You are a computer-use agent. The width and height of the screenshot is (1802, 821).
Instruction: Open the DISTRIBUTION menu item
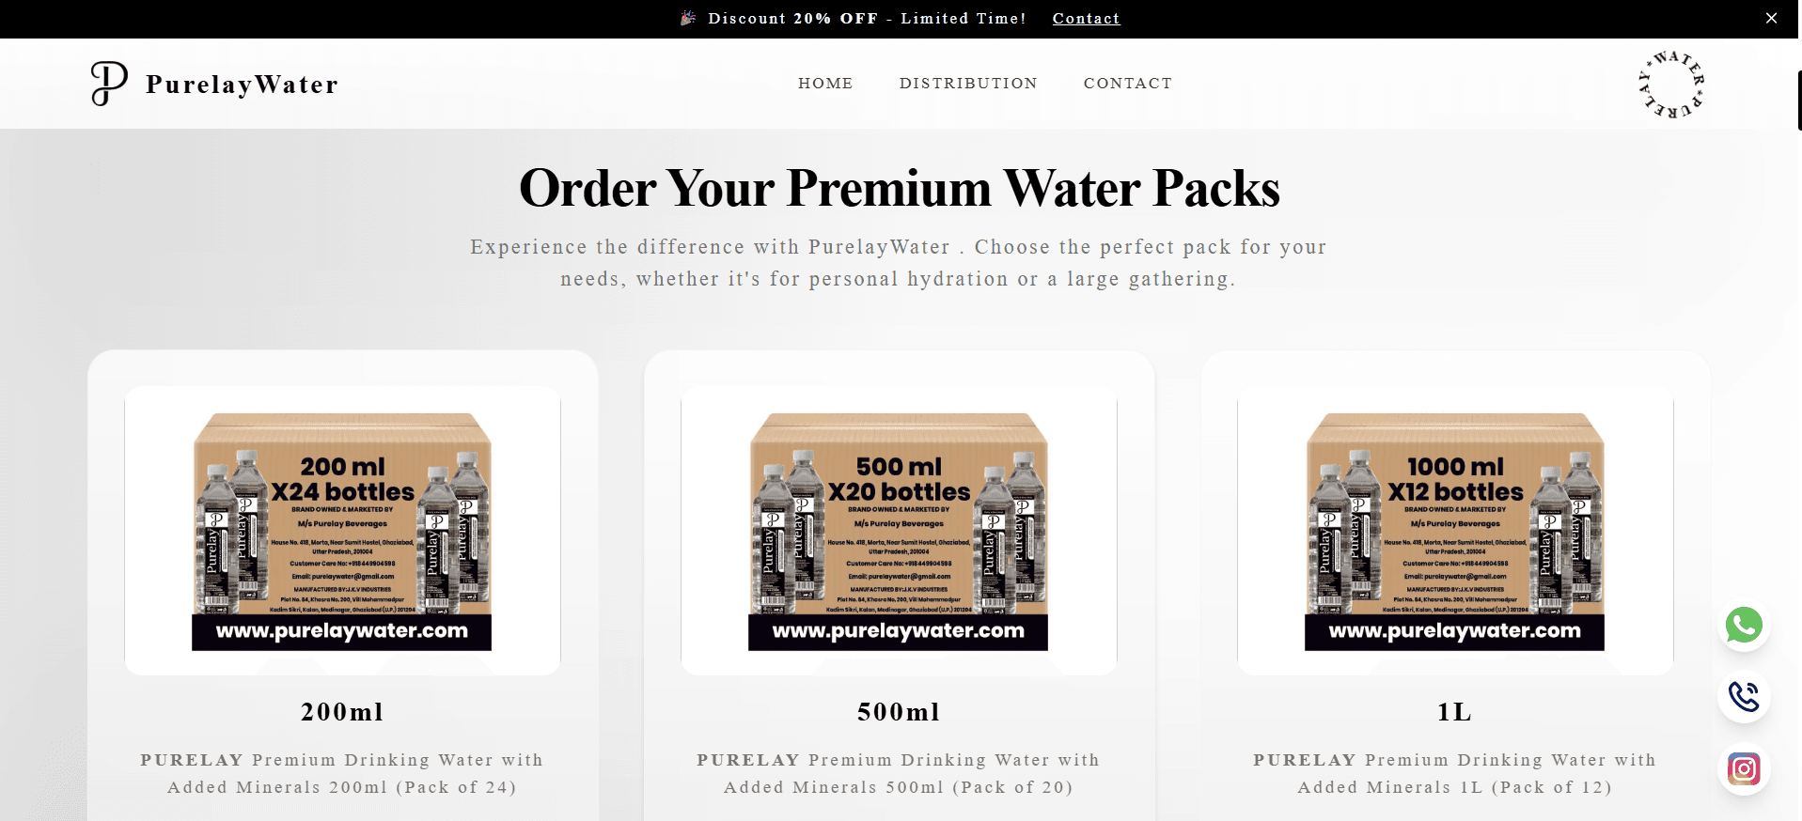click(968, 84)
